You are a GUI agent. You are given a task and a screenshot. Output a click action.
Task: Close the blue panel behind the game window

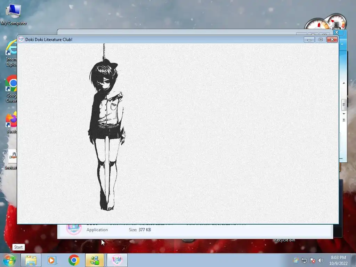[x=337, y=32]
